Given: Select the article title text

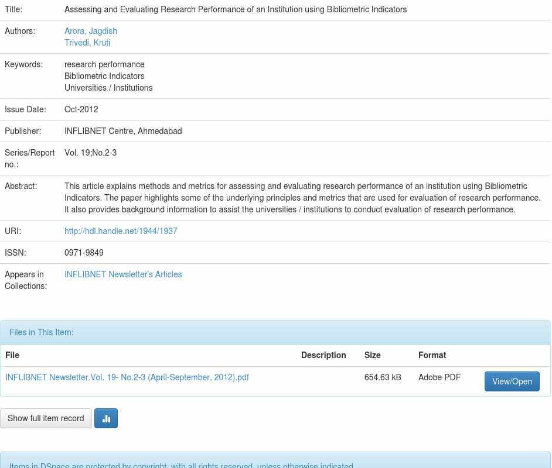Looking at the screenshot, I should pos(236,9).
